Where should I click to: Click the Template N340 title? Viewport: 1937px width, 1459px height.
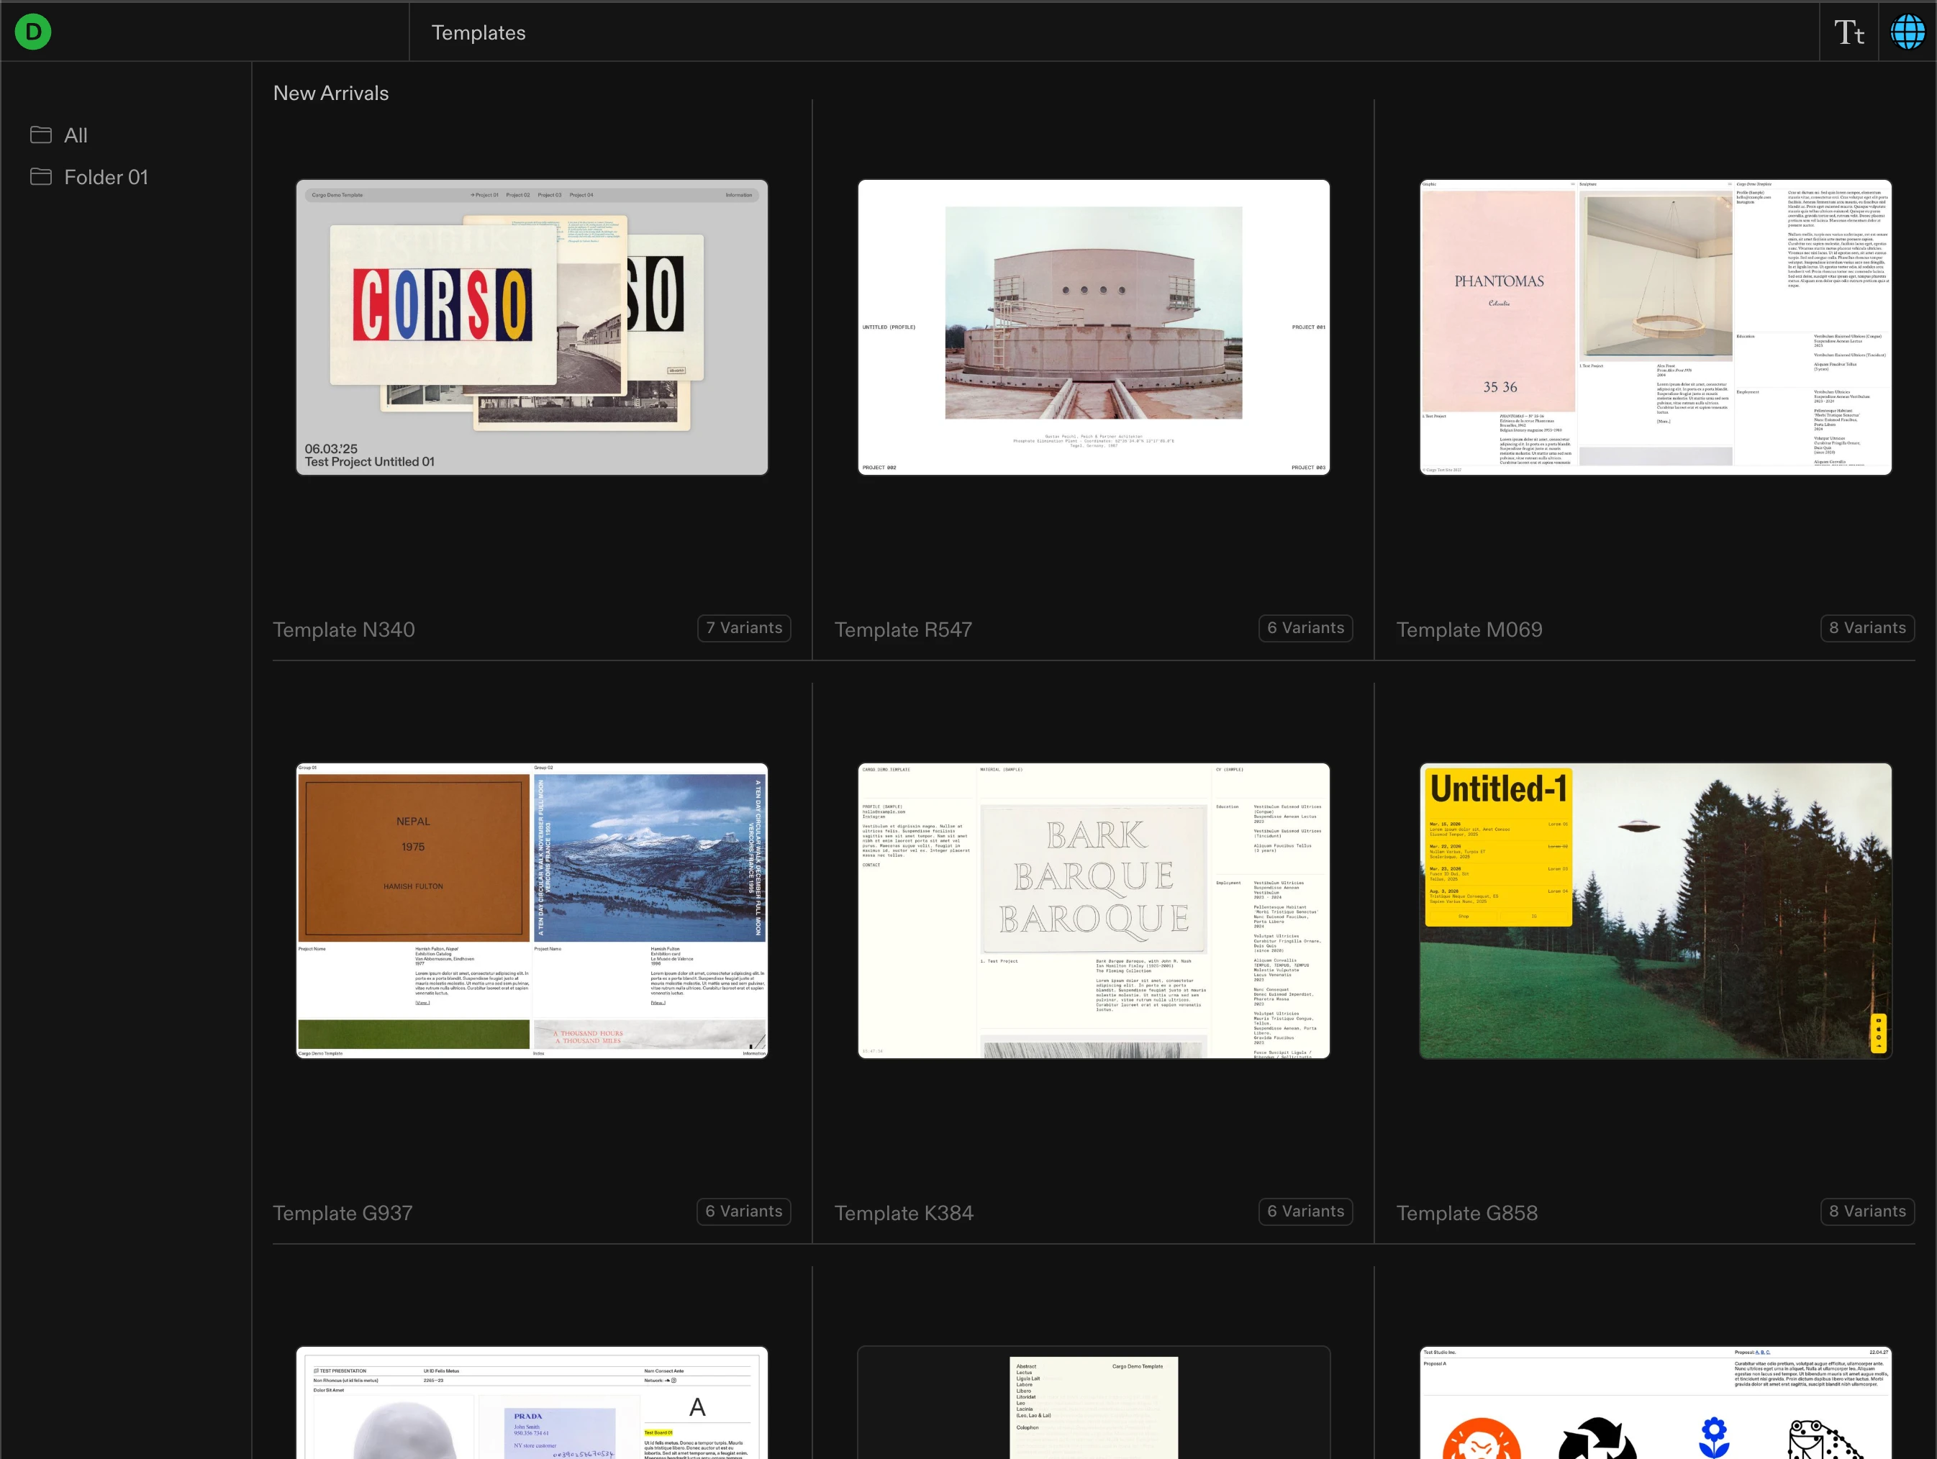click(344, 629)
